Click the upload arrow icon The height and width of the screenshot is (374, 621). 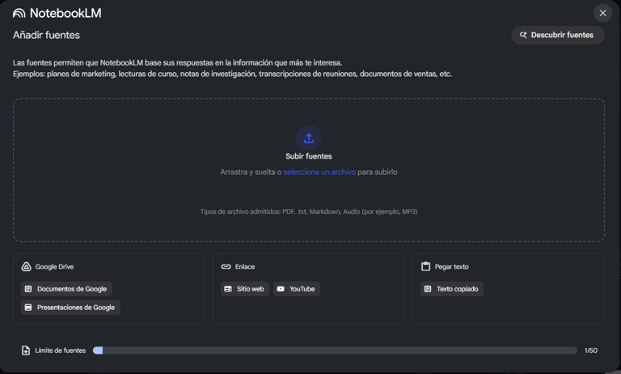[x=309, y=138]
